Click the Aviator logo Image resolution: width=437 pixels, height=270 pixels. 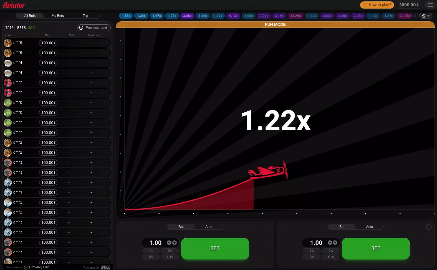click(x=14, y=5)
